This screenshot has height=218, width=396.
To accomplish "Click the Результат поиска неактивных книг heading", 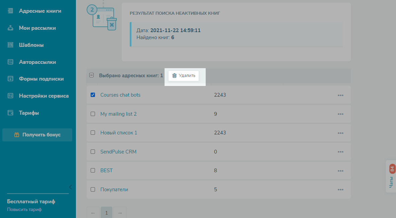I will coord(175,13).
